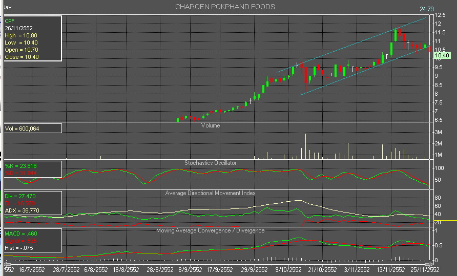The width and height of the screenshot is (457, 276).
Task: Click the ADX = 36.770 value
Action: [x=22, y=210]
